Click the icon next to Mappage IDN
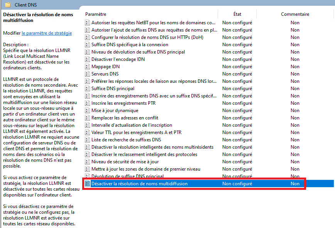Image resolution: width=335 pixels, height=228 pixels. (x=87, y=67)
